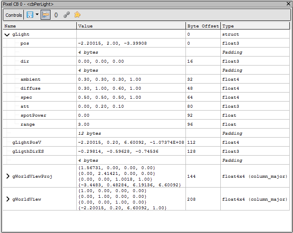The image size is (293, 233).
Task: Click gWorldViewProj float4x4 (column_major) type
Action: [255, 176]
